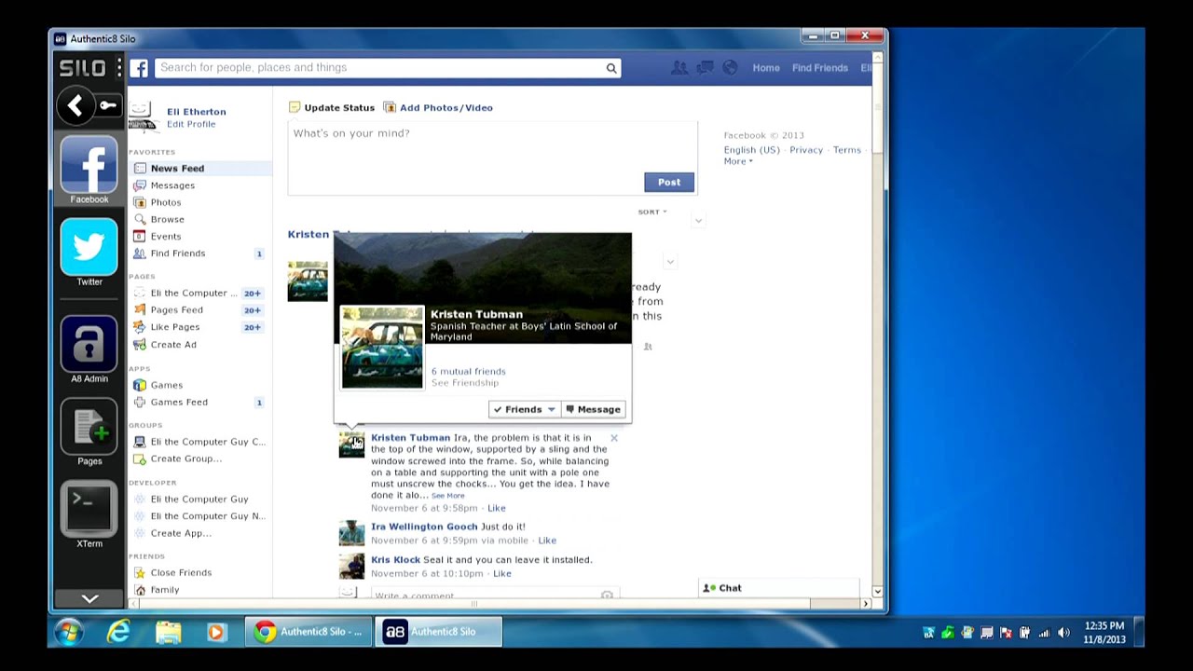
Task: Open Photos in left sidebar
Action: tap(166, 202)
